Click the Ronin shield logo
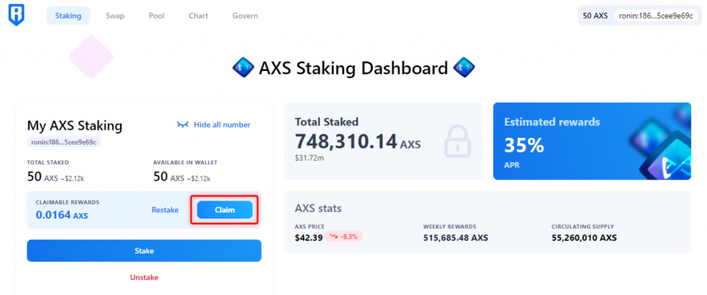This screenshot has width=707, height=295. pyautogui.click(x=17, y=16)
